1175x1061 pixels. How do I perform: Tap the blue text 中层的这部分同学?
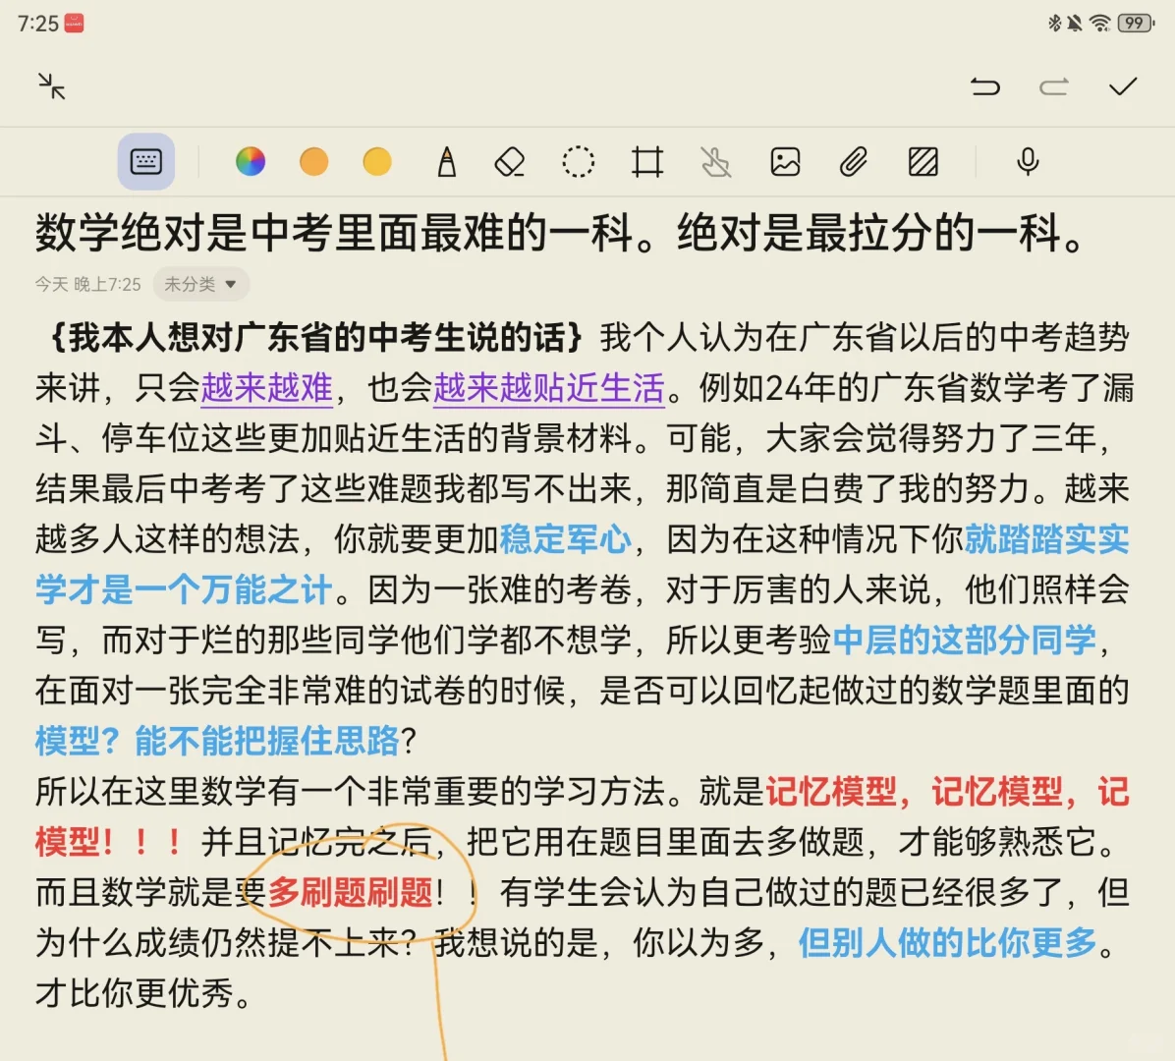click(965, 640)
